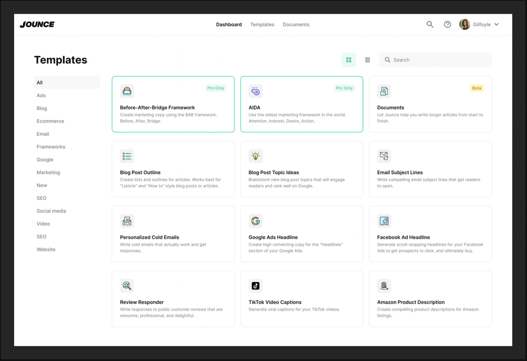
Task: Click the AIDA whistle icon
Action: click(256, 91)
